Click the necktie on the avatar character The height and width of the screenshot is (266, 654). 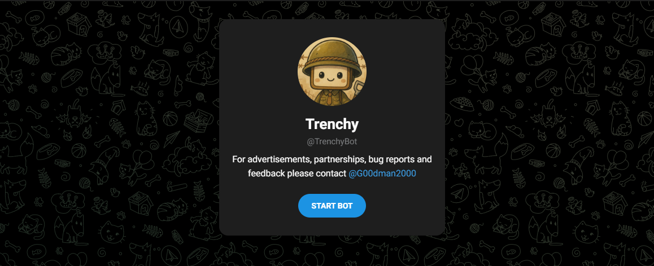330,98
